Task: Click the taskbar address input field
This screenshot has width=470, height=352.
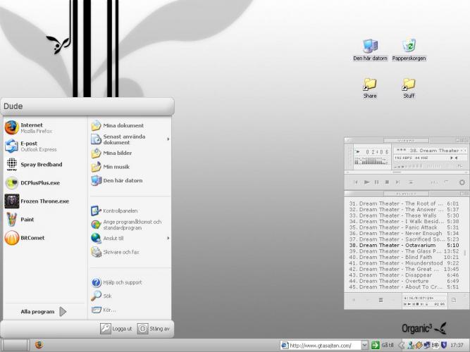Action: point(323,345)
